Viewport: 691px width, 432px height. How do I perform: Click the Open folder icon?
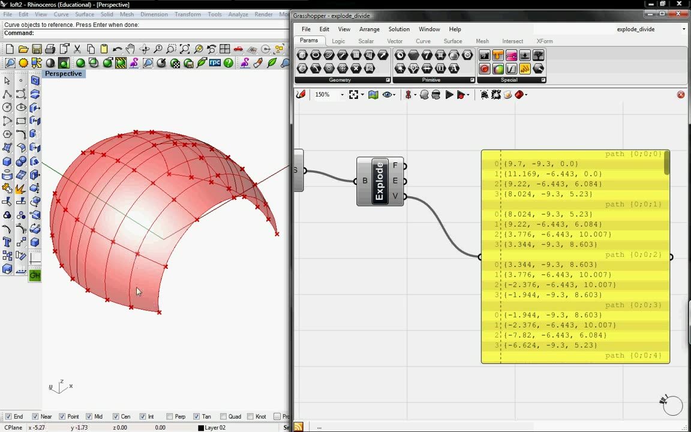pyautogui.click(x=23, y=49)
